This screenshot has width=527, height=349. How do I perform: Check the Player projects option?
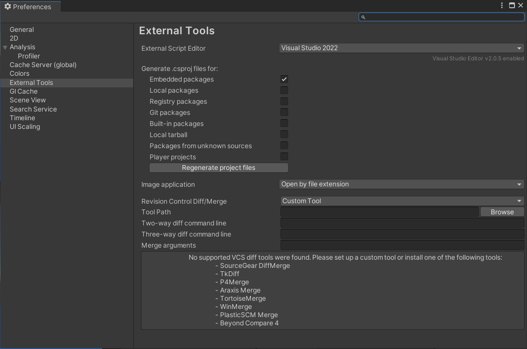click(x=284, y=156)
